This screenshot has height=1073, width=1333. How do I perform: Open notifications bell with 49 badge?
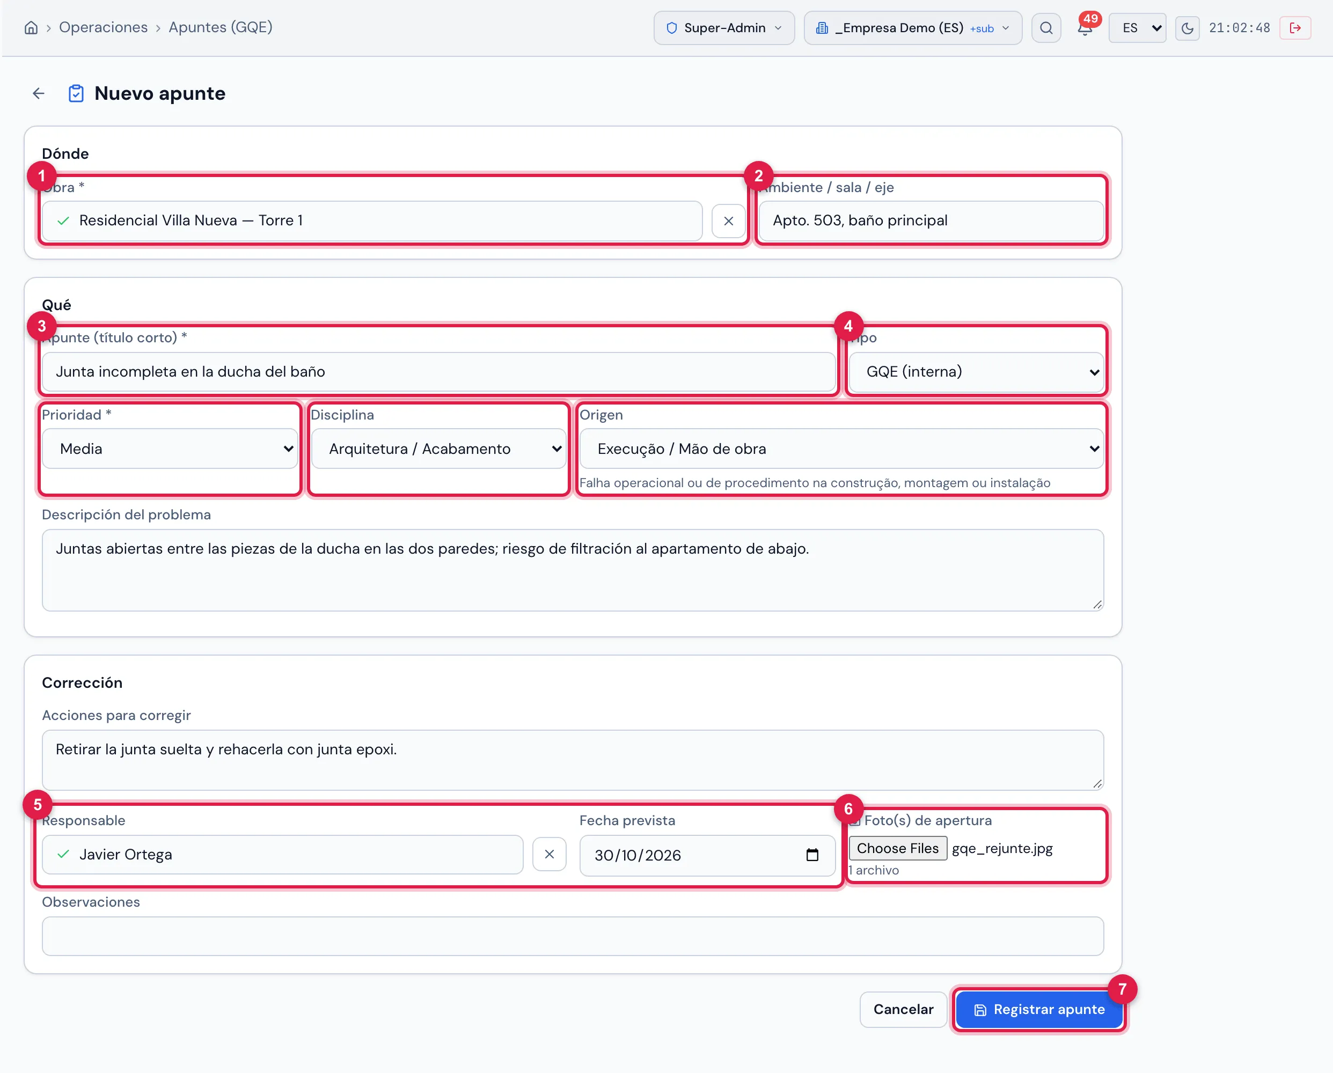1085,28
